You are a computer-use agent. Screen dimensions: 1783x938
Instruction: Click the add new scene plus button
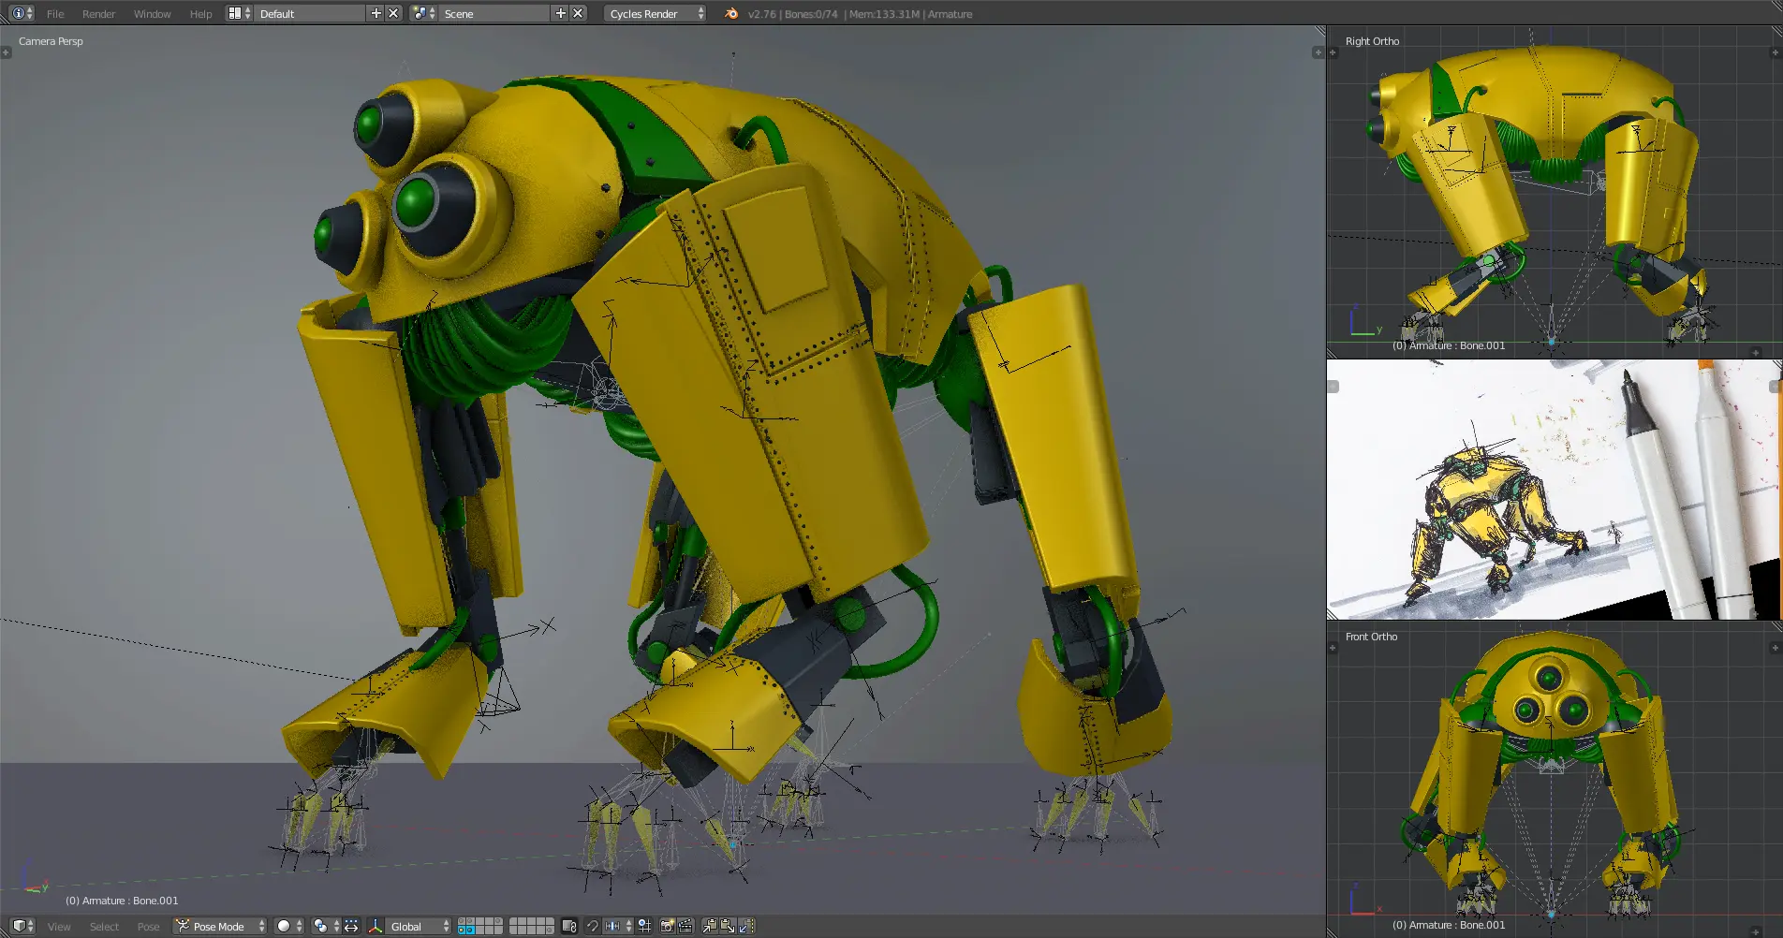pos(561,13)
